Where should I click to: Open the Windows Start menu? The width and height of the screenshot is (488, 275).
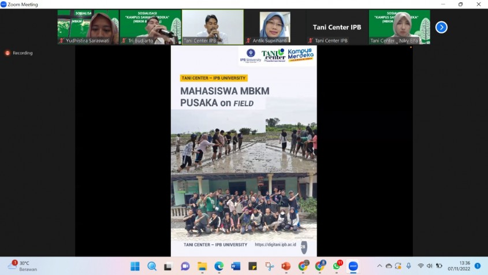(135, 266)
